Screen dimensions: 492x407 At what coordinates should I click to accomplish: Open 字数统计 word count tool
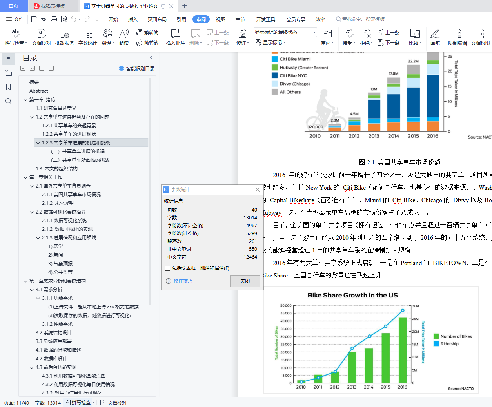pos(88,37)
